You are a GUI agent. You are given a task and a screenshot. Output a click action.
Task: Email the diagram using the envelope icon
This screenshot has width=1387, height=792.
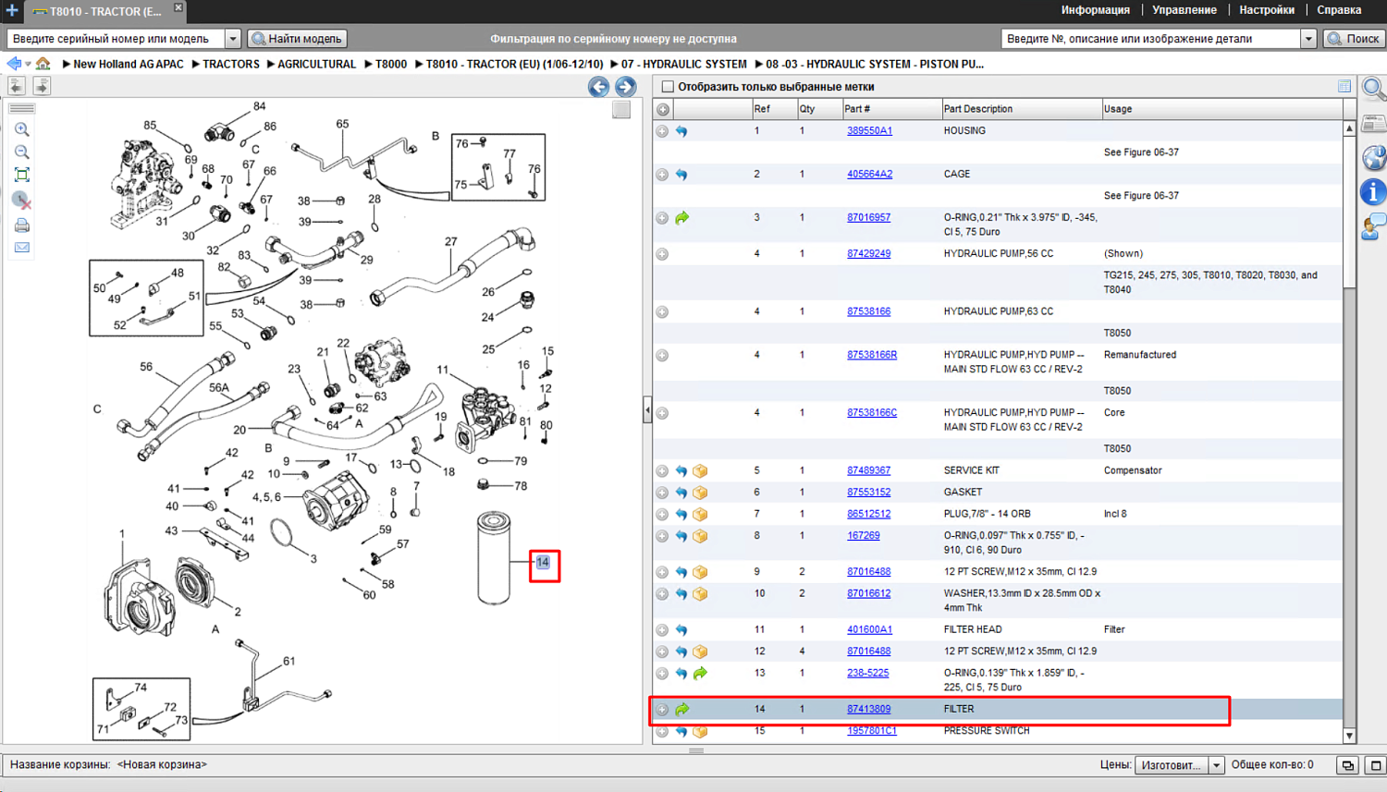click(22, 248)
